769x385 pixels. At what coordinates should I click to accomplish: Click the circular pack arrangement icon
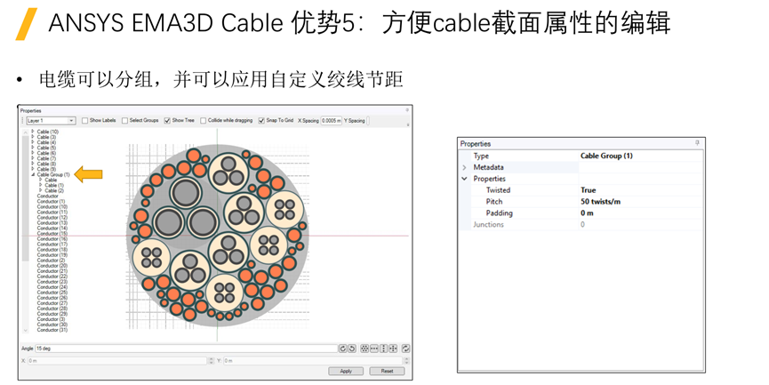click(364, 349)
